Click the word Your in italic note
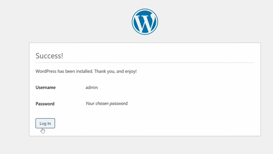The width and height of the screenshot is (273, 154). (x=90, y=103)
